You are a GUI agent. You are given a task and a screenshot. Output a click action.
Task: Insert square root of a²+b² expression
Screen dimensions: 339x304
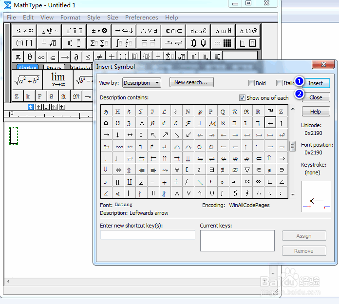[27, 79]
